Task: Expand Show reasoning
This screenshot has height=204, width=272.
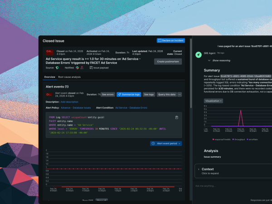Action: (219, 61)
